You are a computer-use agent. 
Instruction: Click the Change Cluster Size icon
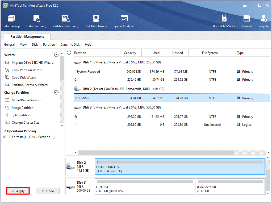tap(7, 123)
